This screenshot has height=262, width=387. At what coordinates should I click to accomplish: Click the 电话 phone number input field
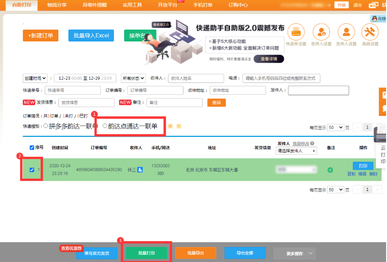pos(282,78)
